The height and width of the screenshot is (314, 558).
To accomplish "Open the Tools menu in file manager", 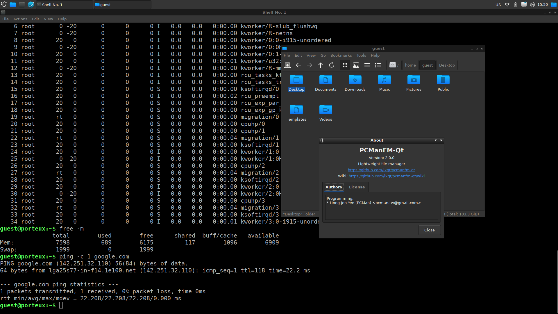I will pyautogui.click(x=361, y=55).
